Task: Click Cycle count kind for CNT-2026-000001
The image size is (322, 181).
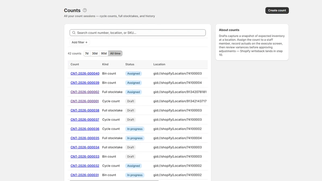Action: coord(111,101)
